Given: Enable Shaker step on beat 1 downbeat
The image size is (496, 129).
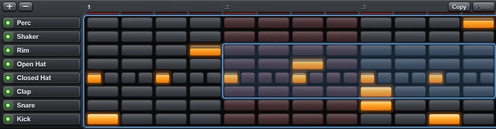Looking at the screenshot, I should [x=103, y=37].
